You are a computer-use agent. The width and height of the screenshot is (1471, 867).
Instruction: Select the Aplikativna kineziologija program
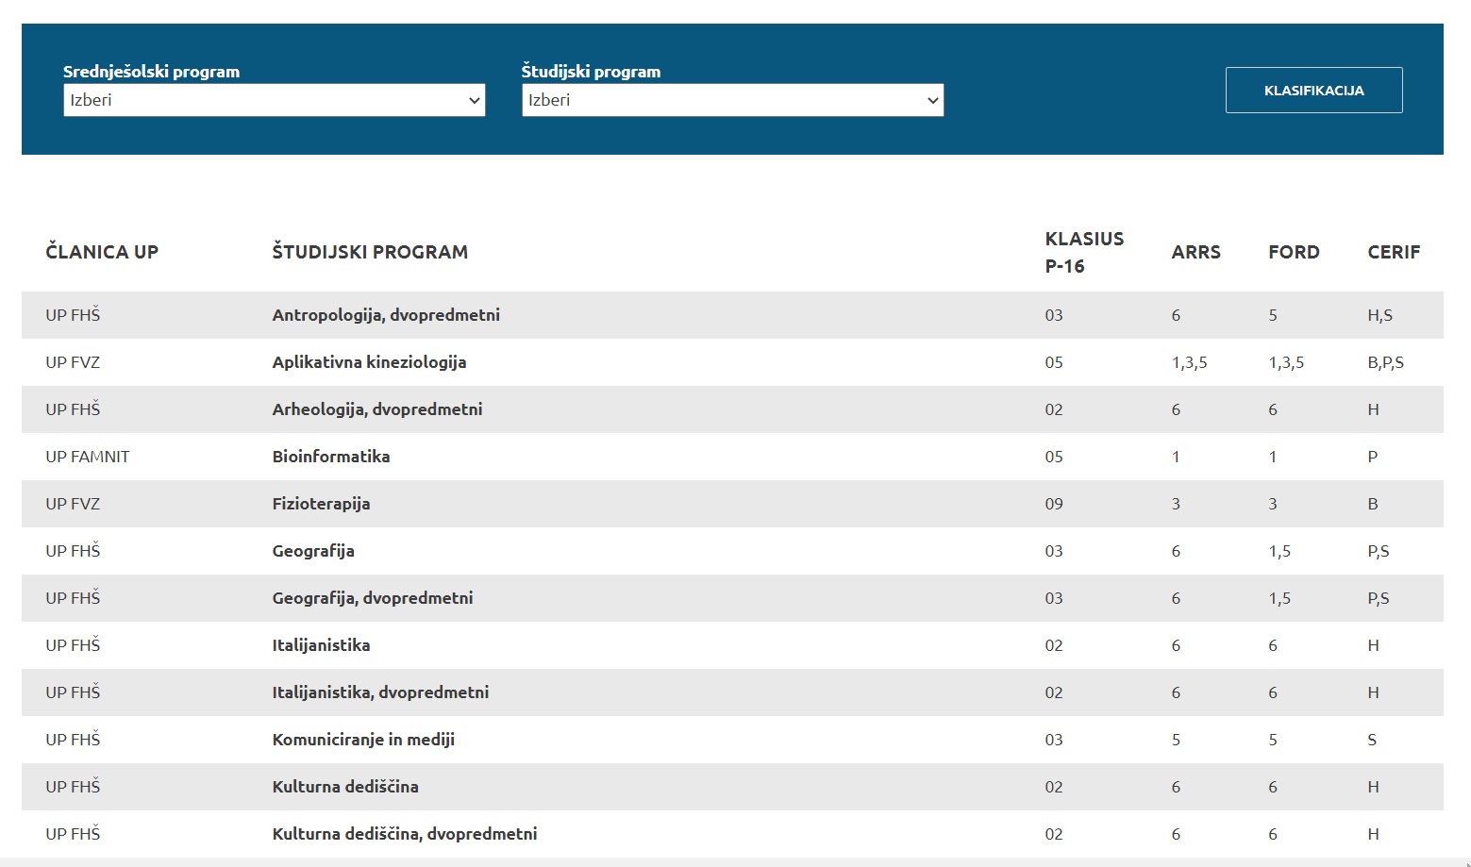coord(369,362)
